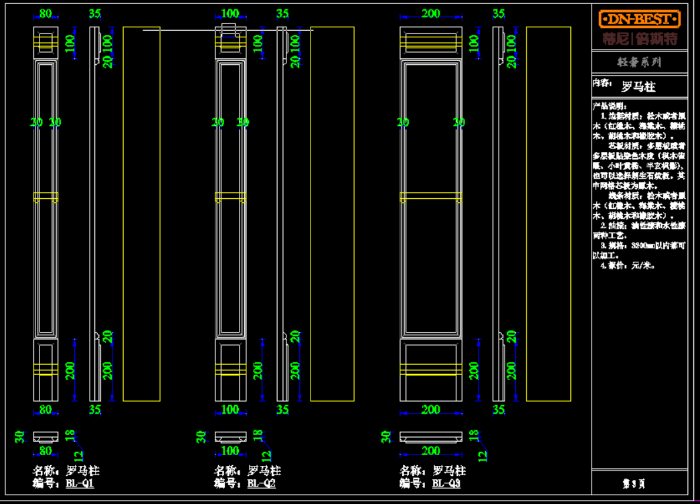Select the underlined BL-Q3 code label
This screenshot has height=504, width=700.
pyautogui.click(x=446, y=483)
